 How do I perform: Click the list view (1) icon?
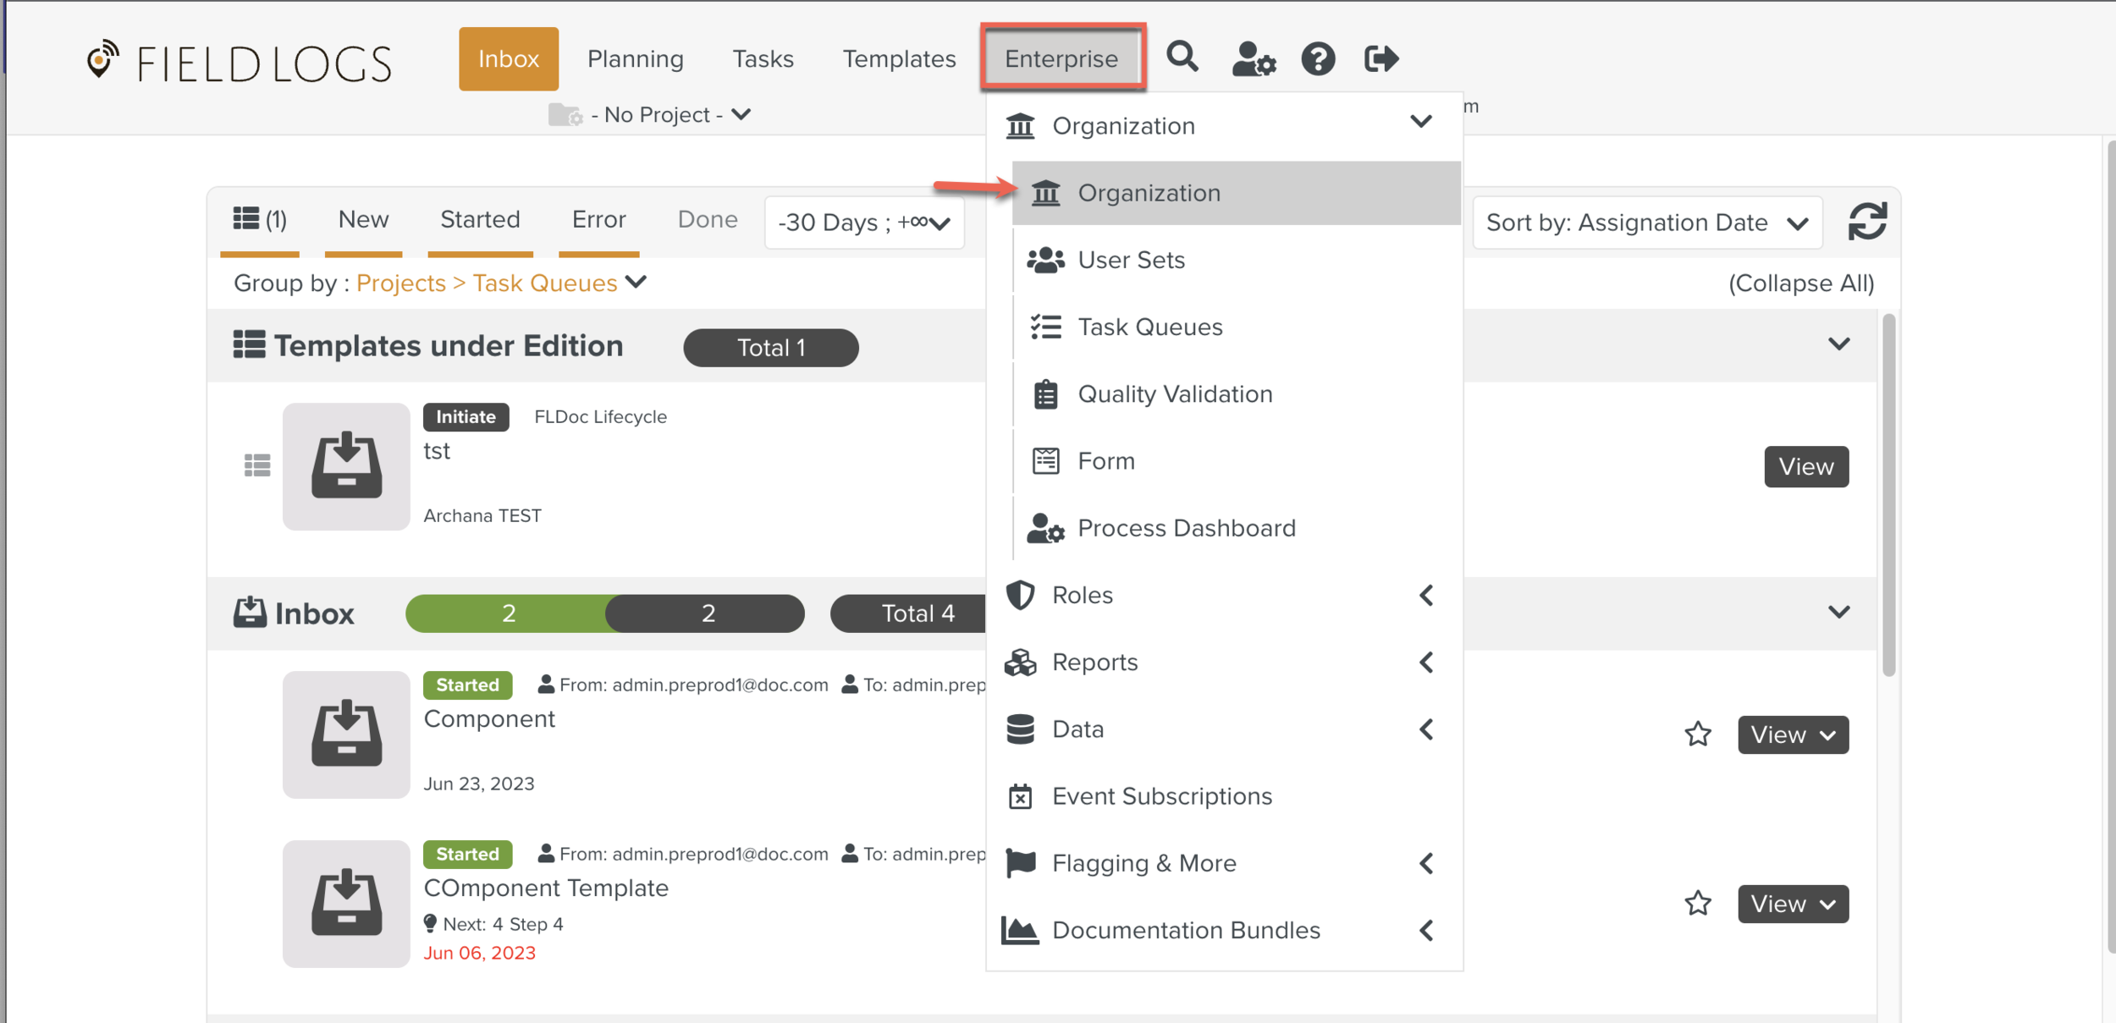click(260, 220)
